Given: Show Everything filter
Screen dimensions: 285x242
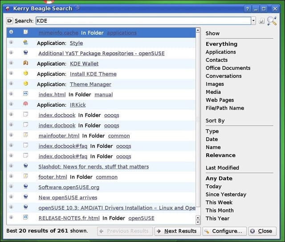Looking at the screenshot, I should tap(221, 44).
